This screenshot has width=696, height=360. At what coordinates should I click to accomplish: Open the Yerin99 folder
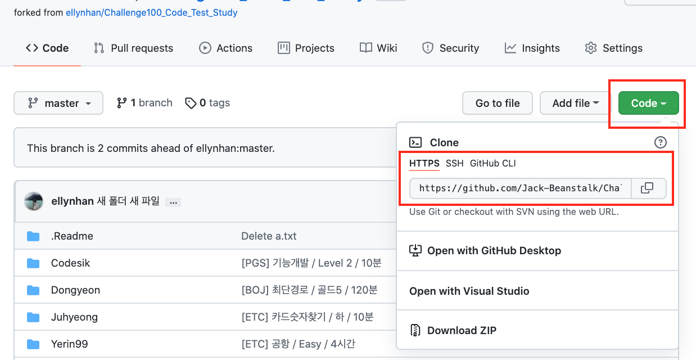pyautogui.click(x=70, y=344)
